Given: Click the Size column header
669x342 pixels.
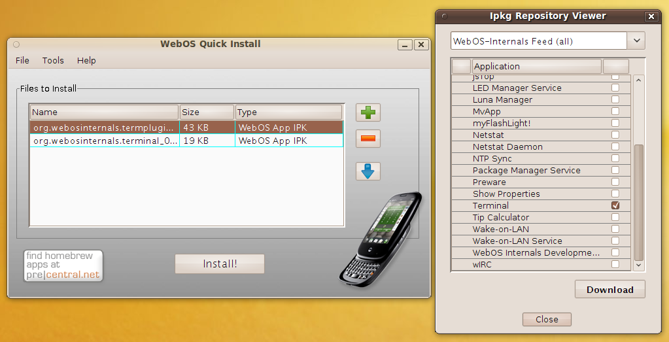Looking at the screenshot, I should (207, 112).
